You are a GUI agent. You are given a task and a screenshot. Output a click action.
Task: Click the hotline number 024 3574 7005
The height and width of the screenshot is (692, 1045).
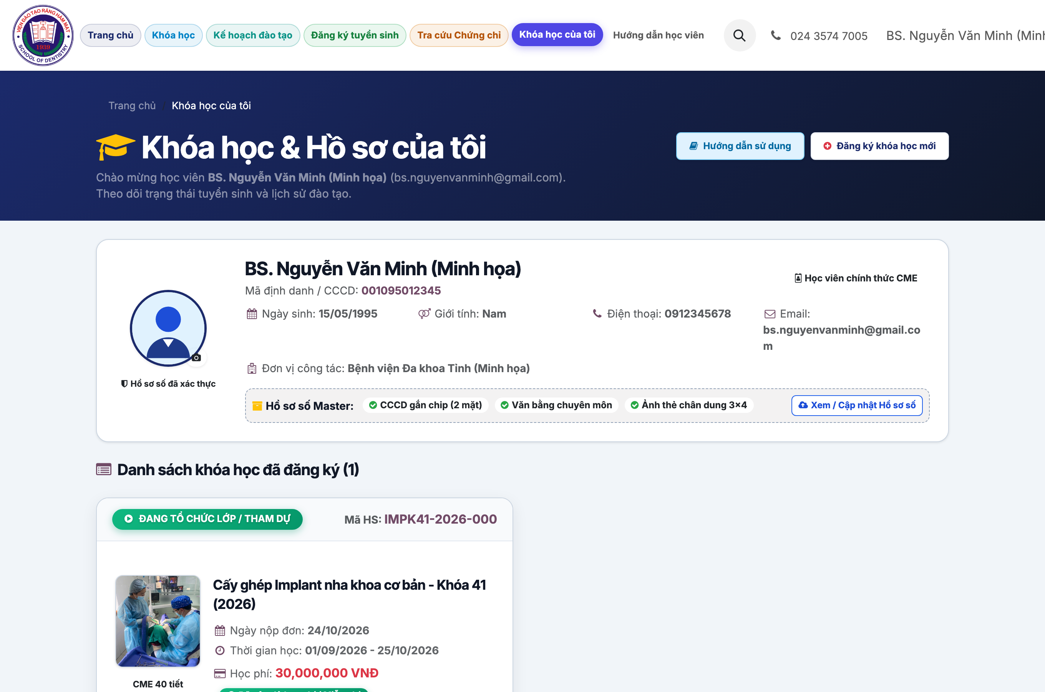coord(828,36)
